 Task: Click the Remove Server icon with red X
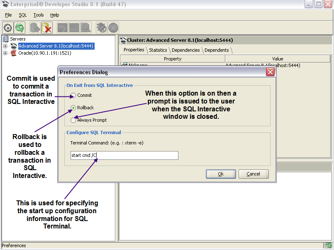tap(47, 28)
